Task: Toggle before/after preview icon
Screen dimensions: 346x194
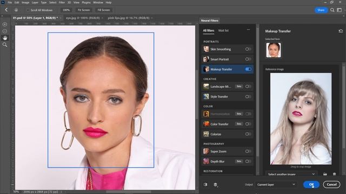Action: tap(205, 184)
